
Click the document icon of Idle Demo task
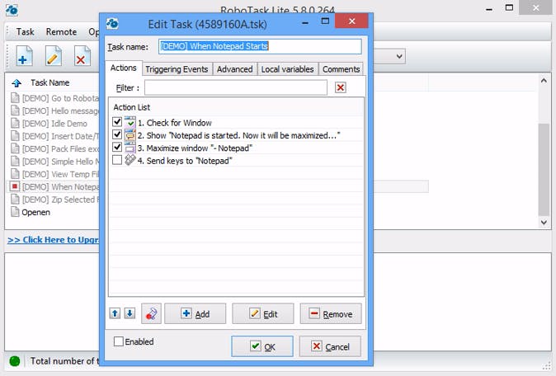coord(15,124)
